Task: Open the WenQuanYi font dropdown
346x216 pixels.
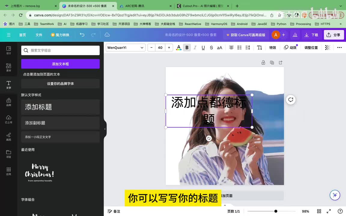Action: pyautogui.click(x=125, y=48)
